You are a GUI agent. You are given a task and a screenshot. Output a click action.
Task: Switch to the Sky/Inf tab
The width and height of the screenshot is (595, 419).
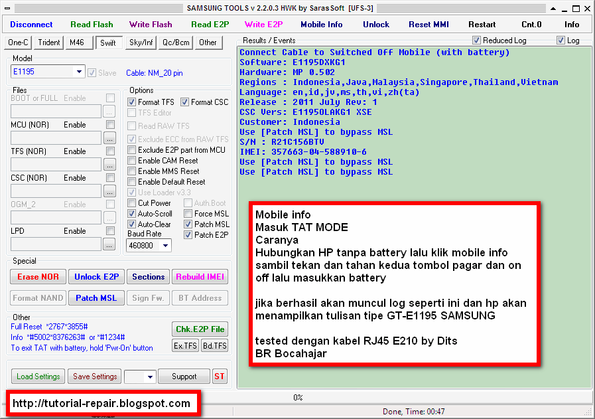click(141, 42)
